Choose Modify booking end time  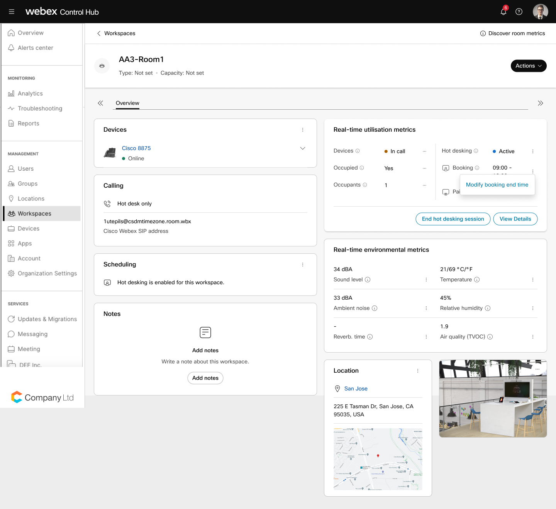coord(497,185)
